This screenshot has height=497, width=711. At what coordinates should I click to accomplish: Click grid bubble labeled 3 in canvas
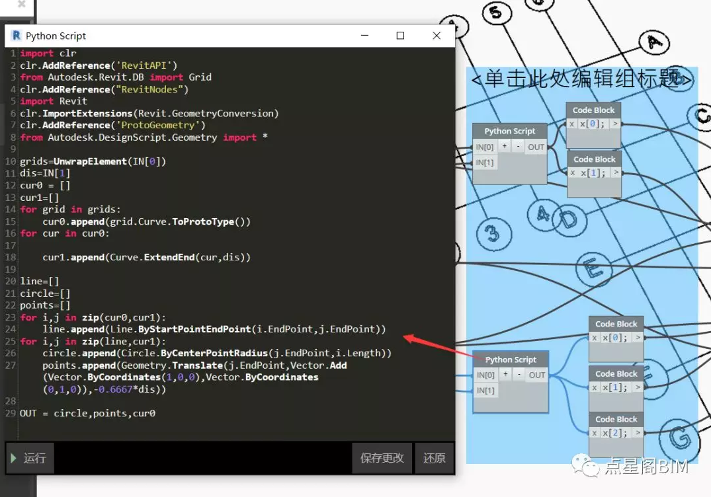[494, 234]
